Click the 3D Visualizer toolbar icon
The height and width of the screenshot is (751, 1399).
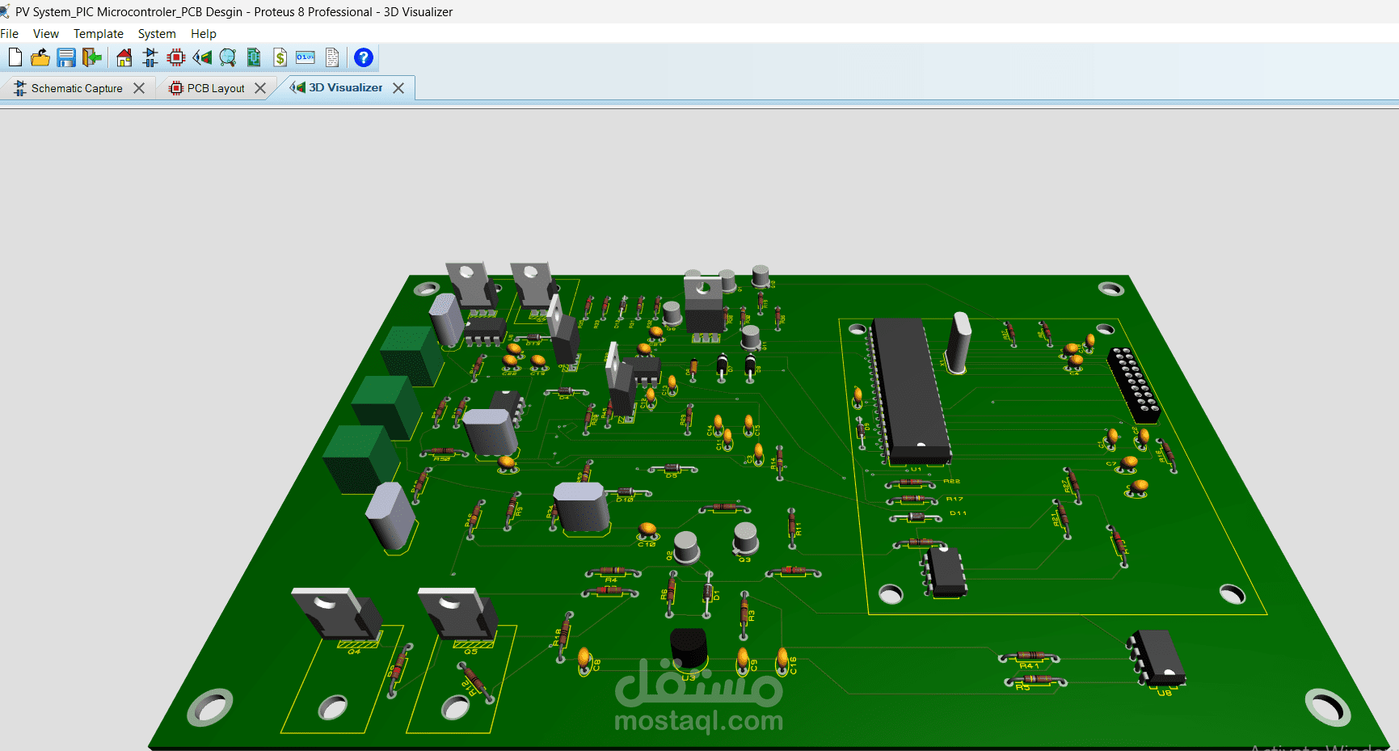pyautogui.click(x=202, y=57)
